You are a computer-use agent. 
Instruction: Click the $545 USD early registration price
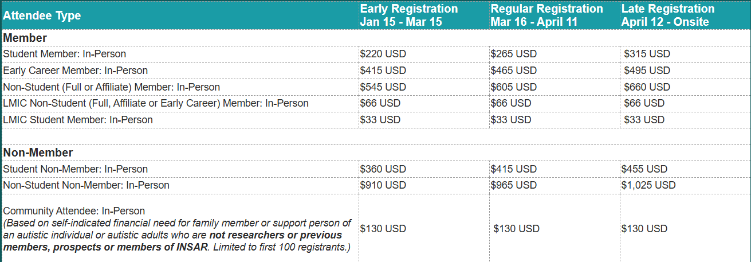tap(383, 87)
